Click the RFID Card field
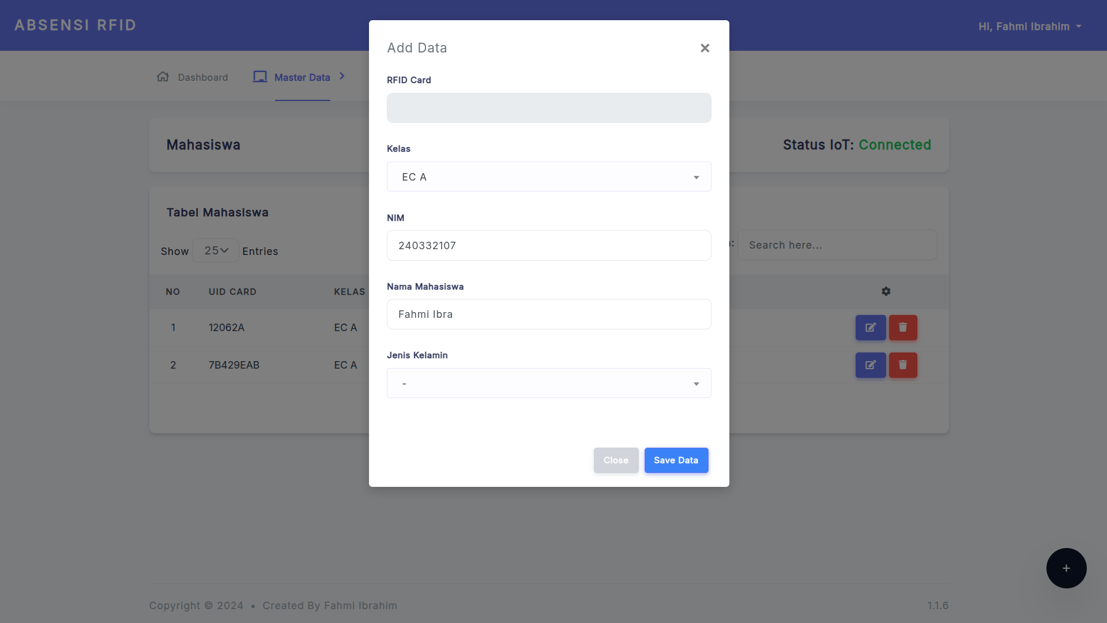This screenshot has height=623, width=1107. click(549, 108)
